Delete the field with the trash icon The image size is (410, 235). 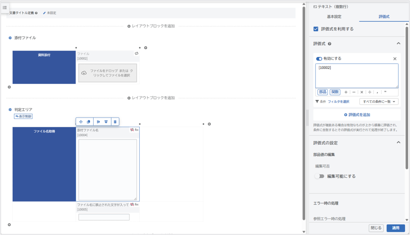coord(115,121)
